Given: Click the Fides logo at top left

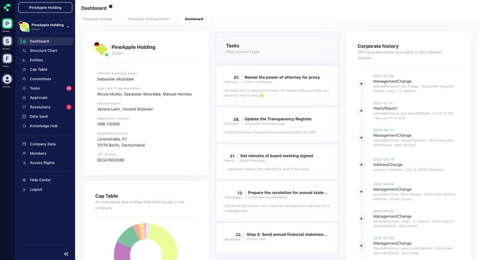Looking at the screenshot, I should click(x=7, y=7).
